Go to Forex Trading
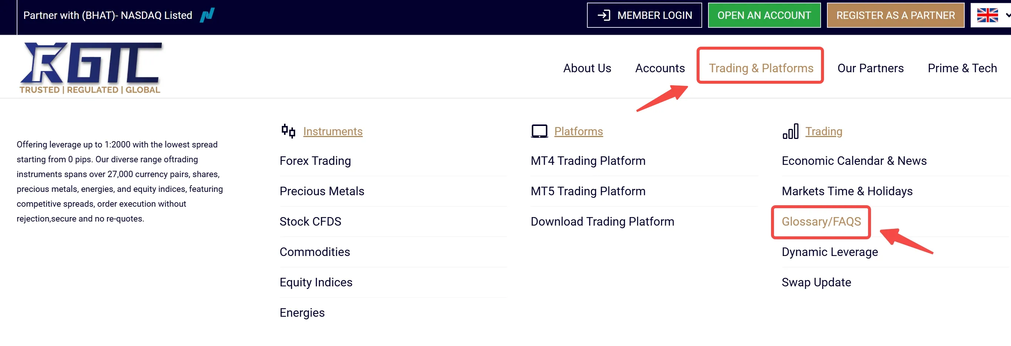Image resolution: width=1011 pixels, height=346 pixels. coord(315,161)
